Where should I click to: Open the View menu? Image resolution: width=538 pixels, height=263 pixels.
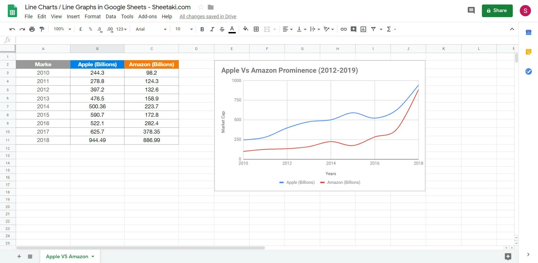coord(56,17)
